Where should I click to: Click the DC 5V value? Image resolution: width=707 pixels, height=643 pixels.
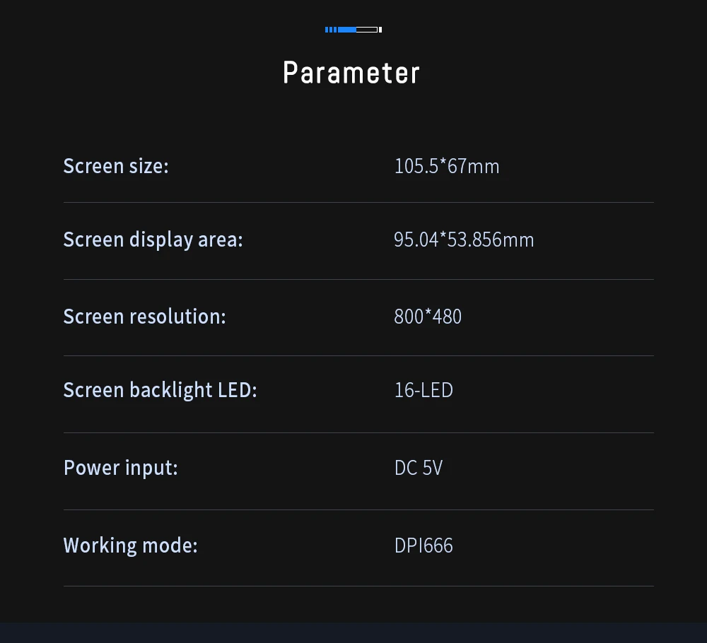(x=419, y=468)
